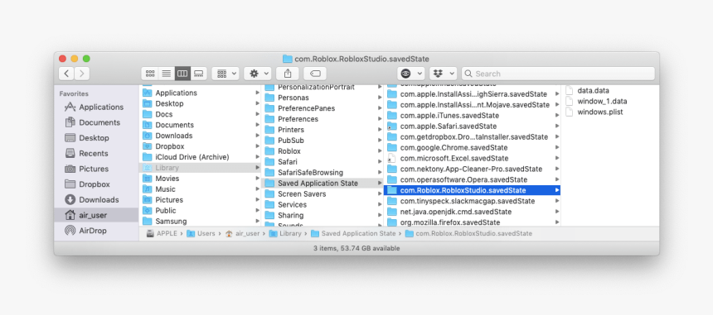Select the Safari folder in Library
The height and width of the screenshot is (315, 713).
coord(323,162)
